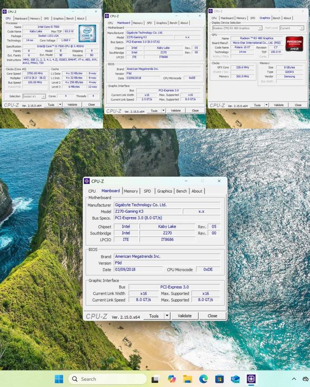Open Memory tab in the Radeon Graphics window
Viewport: 310px width, 387px height.
click(241, 18)
